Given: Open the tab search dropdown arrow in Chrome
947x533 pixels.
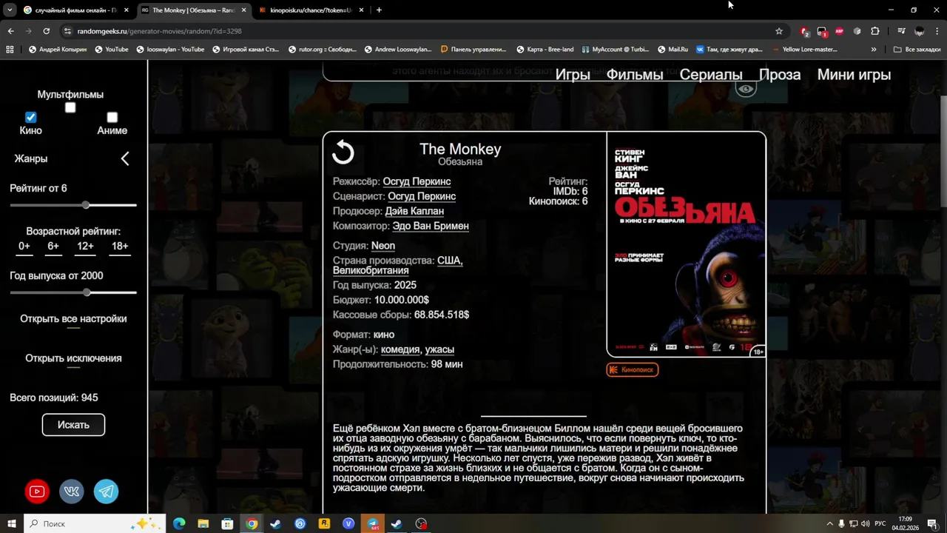Looking at the screenshot, I should coord(10,10).
